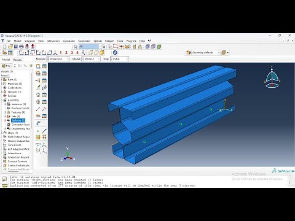The width and height of the screenshot is (295, 221).
Task: Click the Create Constraint tool
Action: [38, 80]
